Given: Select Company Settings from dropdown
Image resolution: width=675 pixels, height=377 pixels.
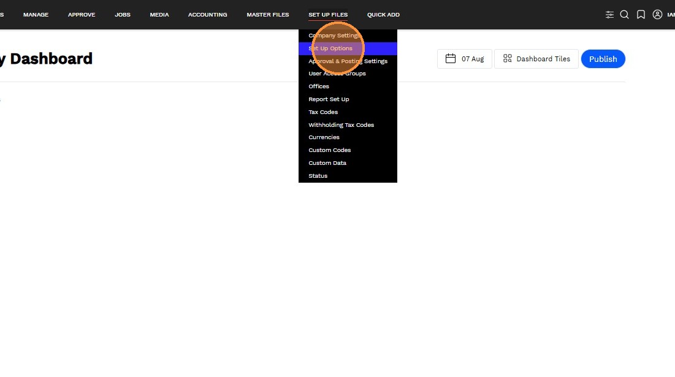Looking at the screenshot, I should 348,36.
